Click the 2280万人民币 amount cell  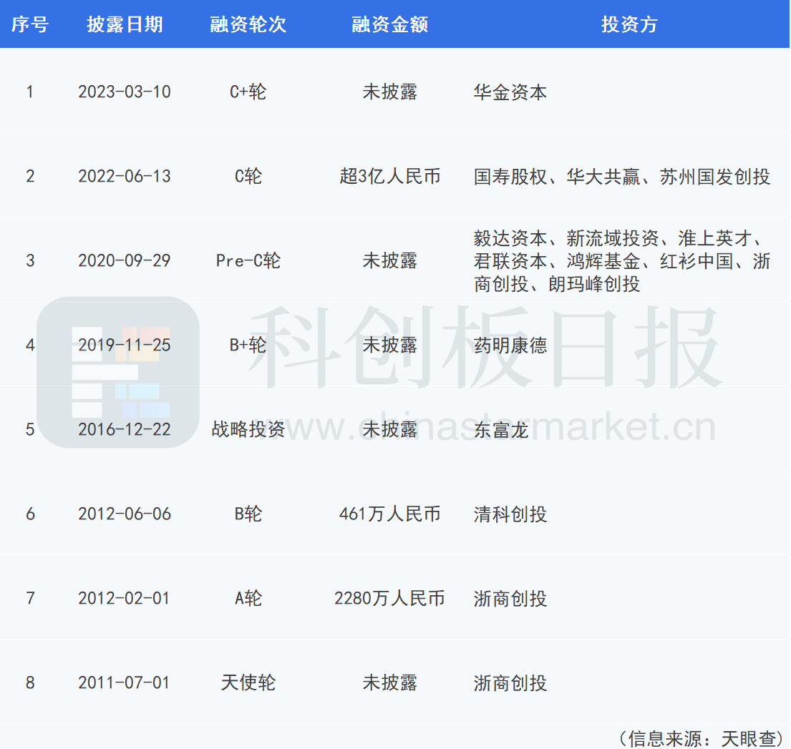[390, 598]
